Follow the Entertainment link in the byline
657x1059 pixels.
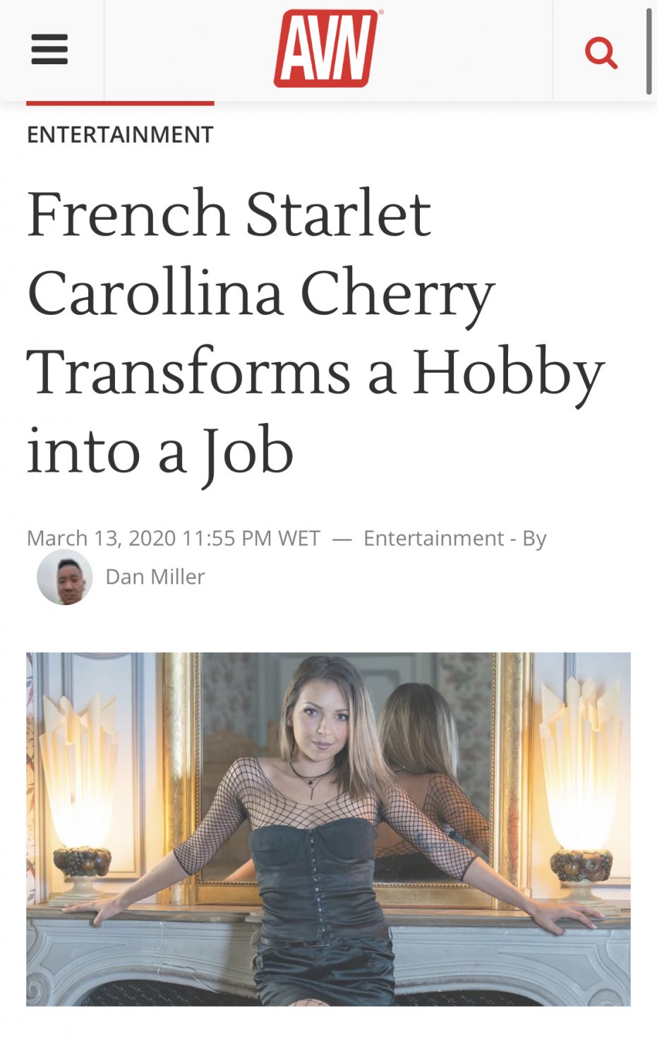pyautogui.click(x=433, y=539)
